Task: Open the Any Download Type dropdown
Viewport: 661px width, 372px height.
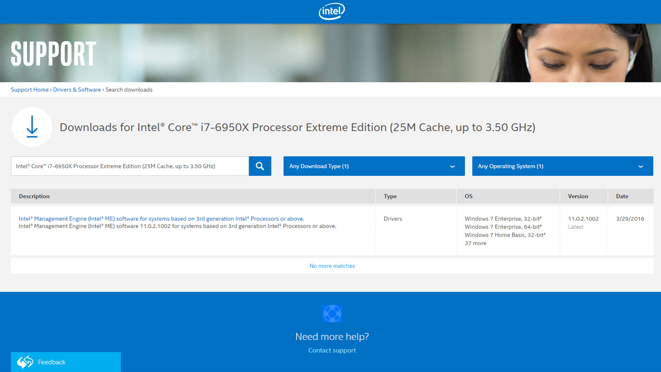Action: (x=374, y=166)
